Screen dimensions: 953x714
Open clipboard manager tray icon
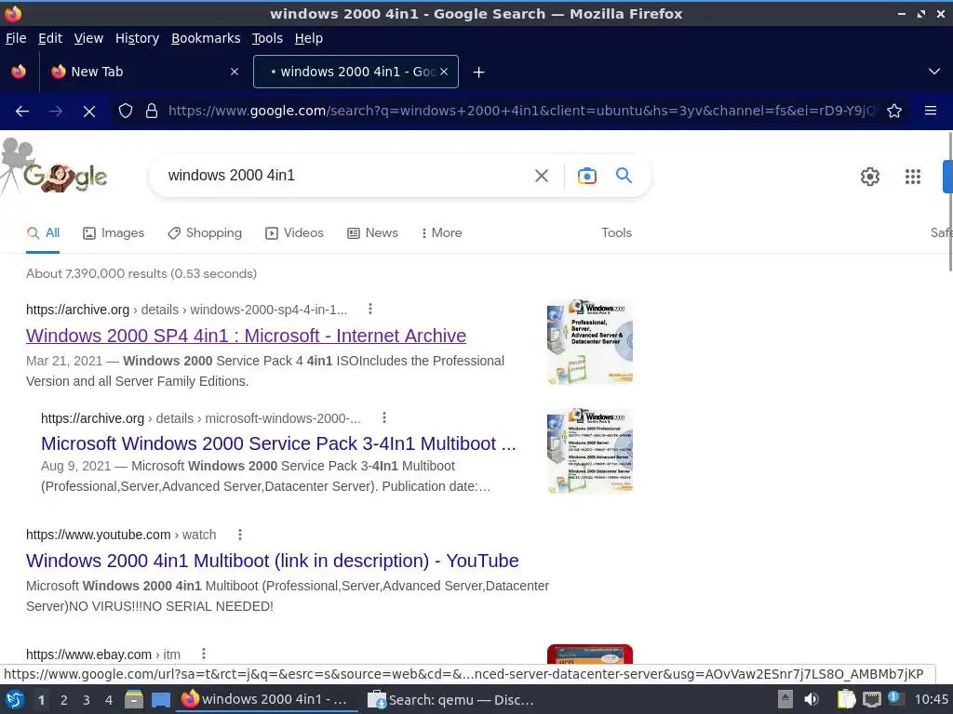(846, 699)
